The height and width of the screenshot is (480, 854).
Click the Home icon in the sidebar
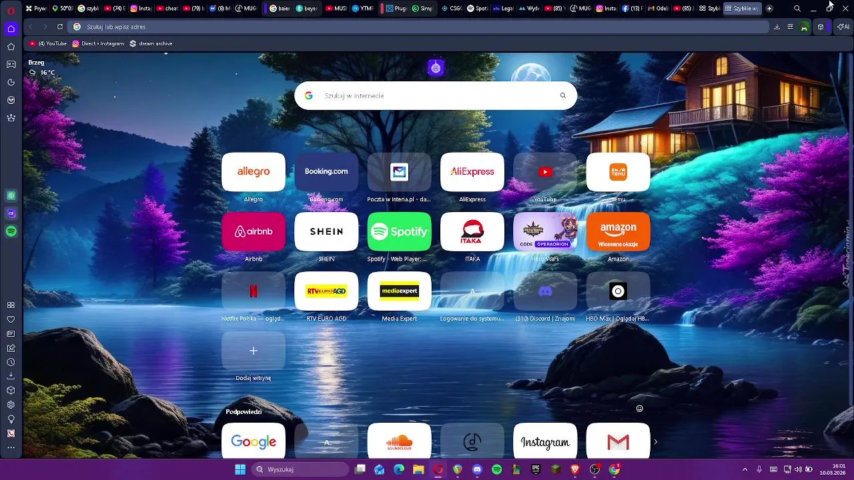pyautogui.click(x=11, y=29)
